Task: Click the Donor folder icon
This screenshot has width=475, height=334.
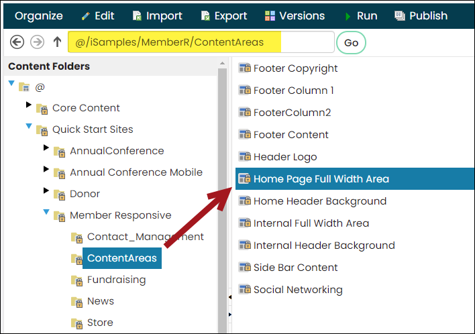Action: pyautogui.click(x=59, y=194)
